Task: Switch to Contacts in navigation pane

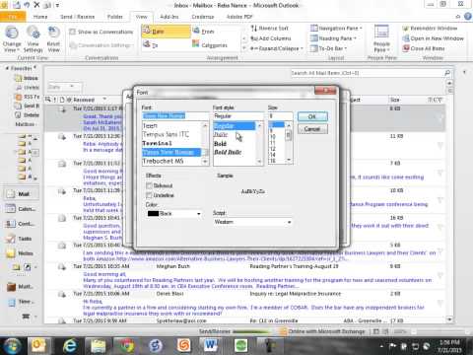Action: click(x=21, y=224)
